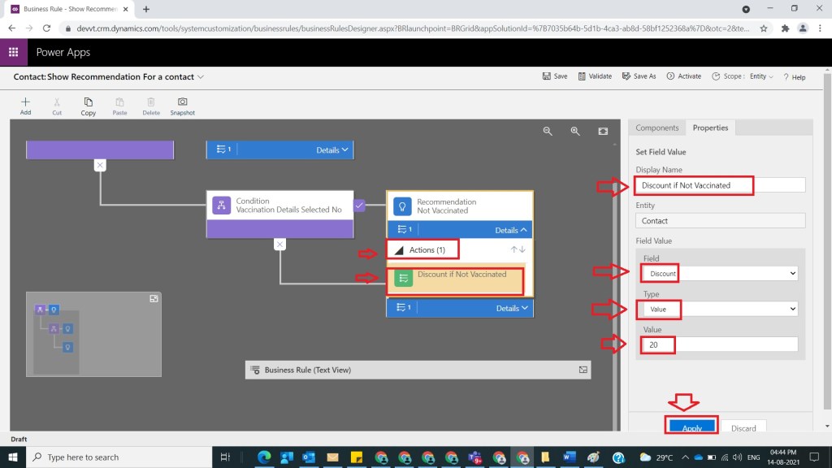Open the Power Apps app launcher waffle

[x=13, y=52]
